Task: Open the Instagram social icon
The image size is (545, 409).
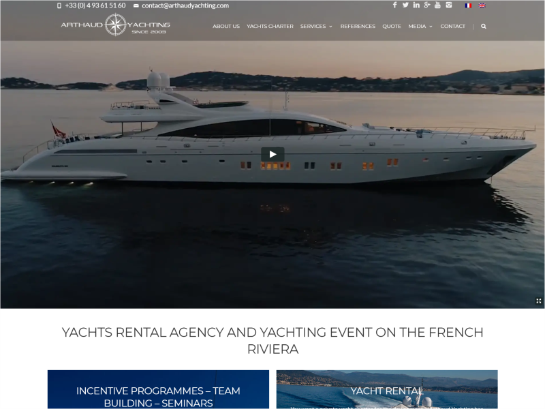Action: (x=449, y=5)
